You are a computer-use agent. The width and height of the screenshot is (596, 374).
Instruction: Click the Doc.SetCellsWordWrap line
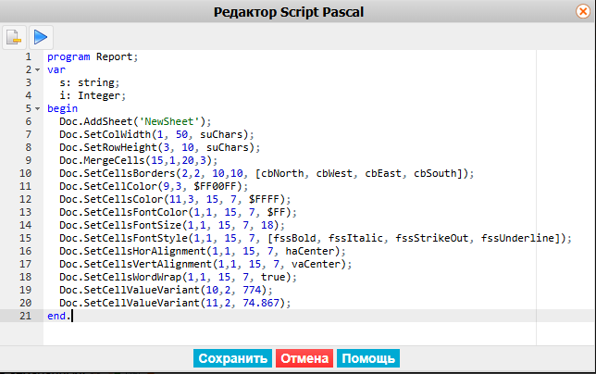click(178, 277)
